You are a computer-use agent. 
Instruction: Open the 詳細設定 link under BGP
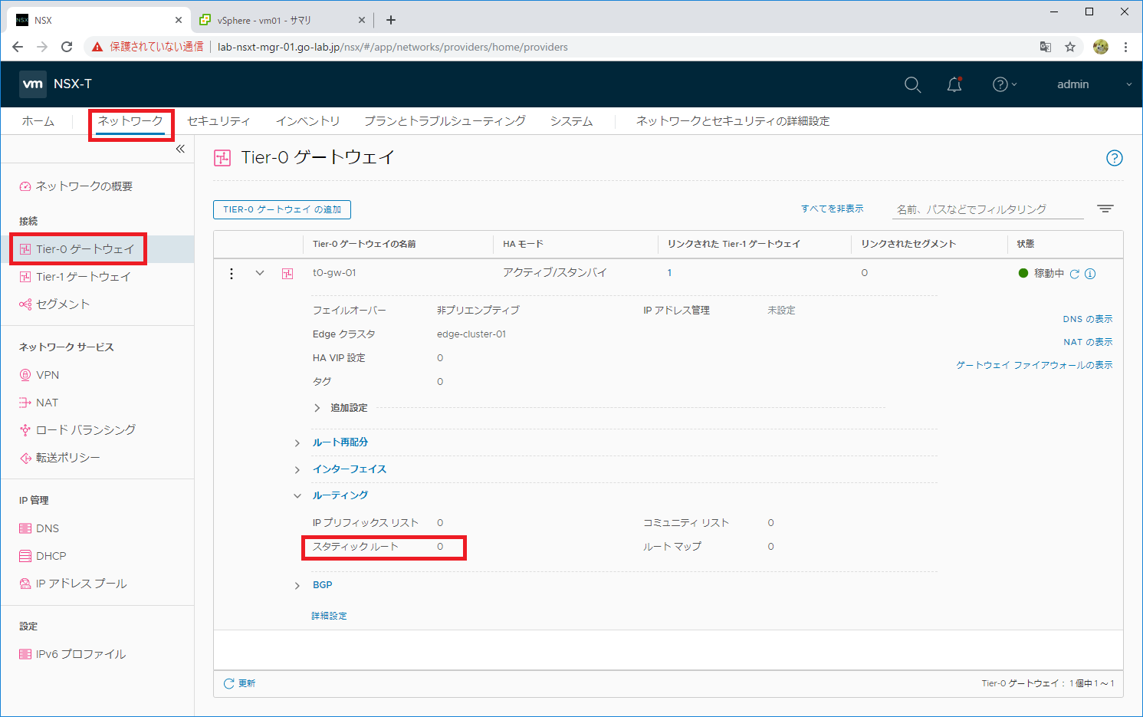329,616
